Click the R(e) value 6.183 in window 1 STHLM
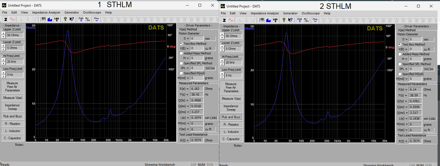 197,89
